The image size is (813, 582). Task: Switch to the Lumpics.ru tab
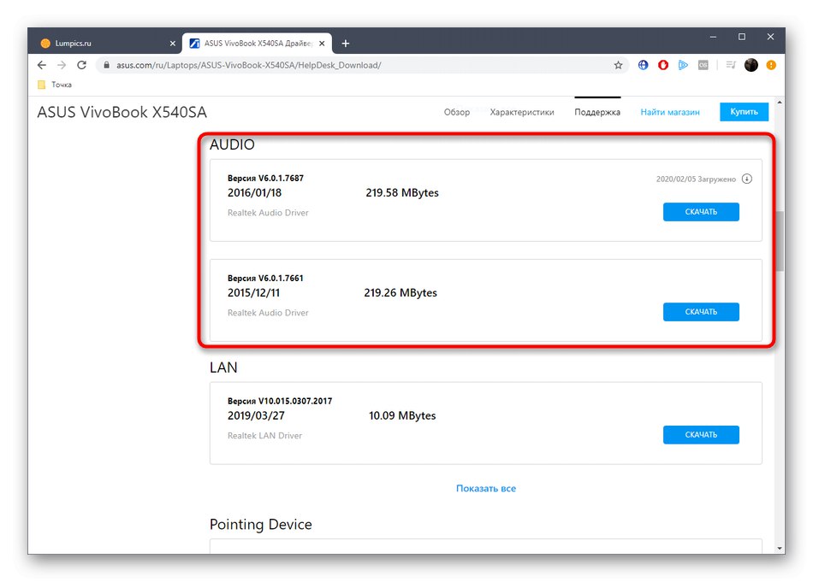pyautogui.click(x=103, y=43)
